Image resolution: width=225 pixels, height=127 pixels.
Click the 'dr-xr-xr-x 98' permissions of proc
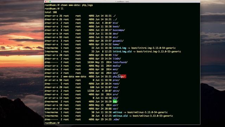click(53, 80)
